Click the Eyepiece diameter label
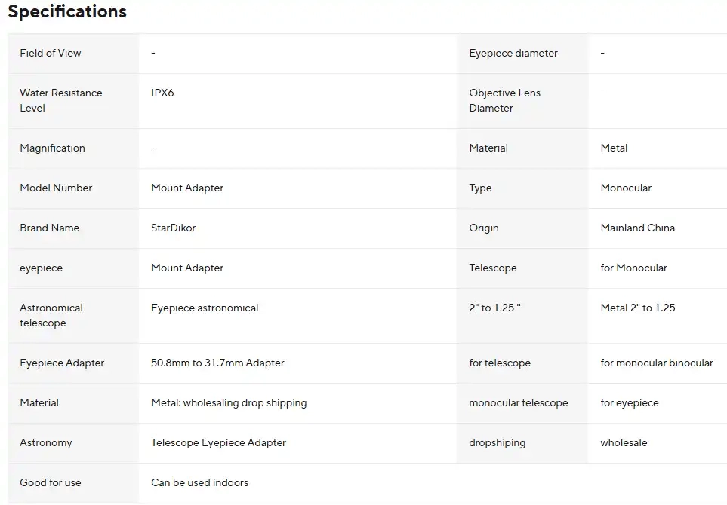727x505 pixels. coord(513,53)
